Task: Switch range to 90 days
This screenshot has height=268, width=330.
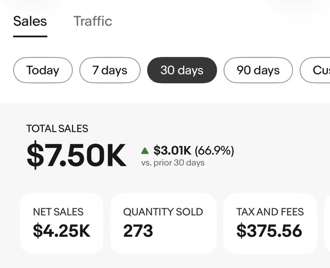Action: (x=258, y=70)
